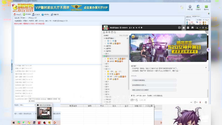Click the 玩家名字 column header
222x125 pixels.
pyautogui.click(x=73, y=106)
